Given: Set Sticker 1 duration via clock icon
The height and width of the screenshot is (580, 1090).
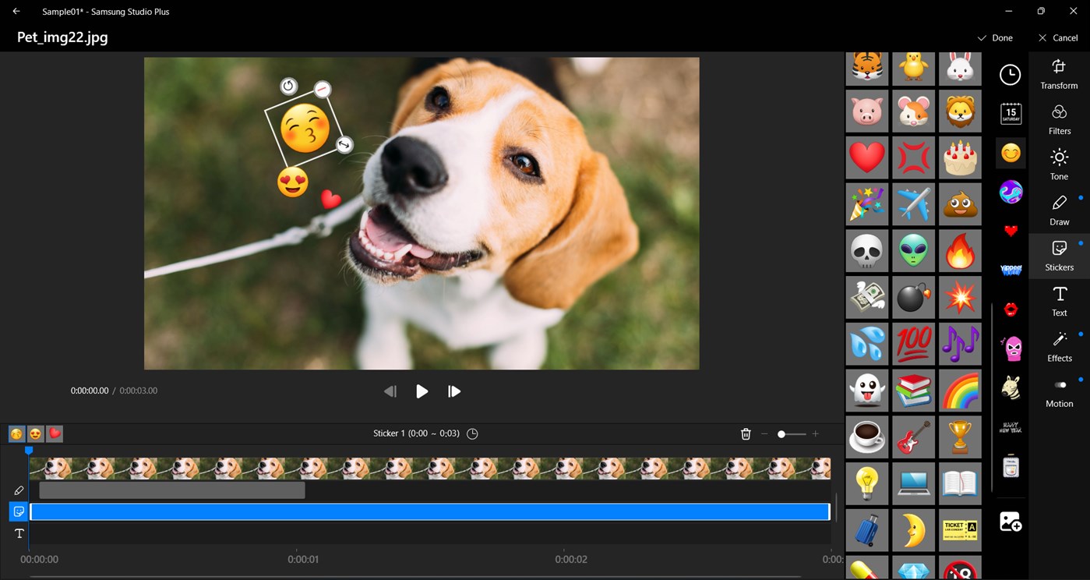Looking at the screenshot, I should coord(472,433).
